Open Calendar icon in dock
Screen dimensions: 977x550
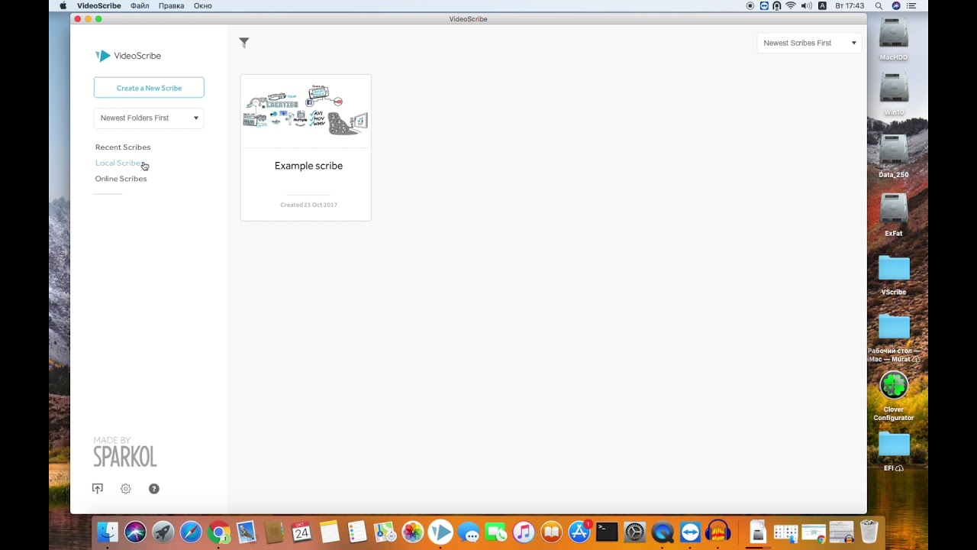[x=301, y=532]
